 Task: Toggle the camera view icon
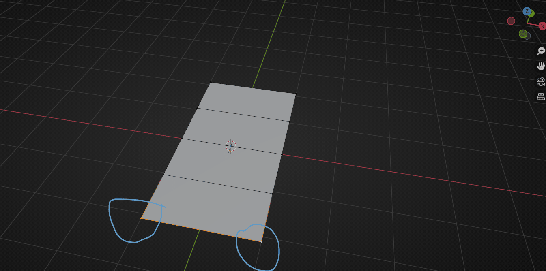[x=541, y=81]
